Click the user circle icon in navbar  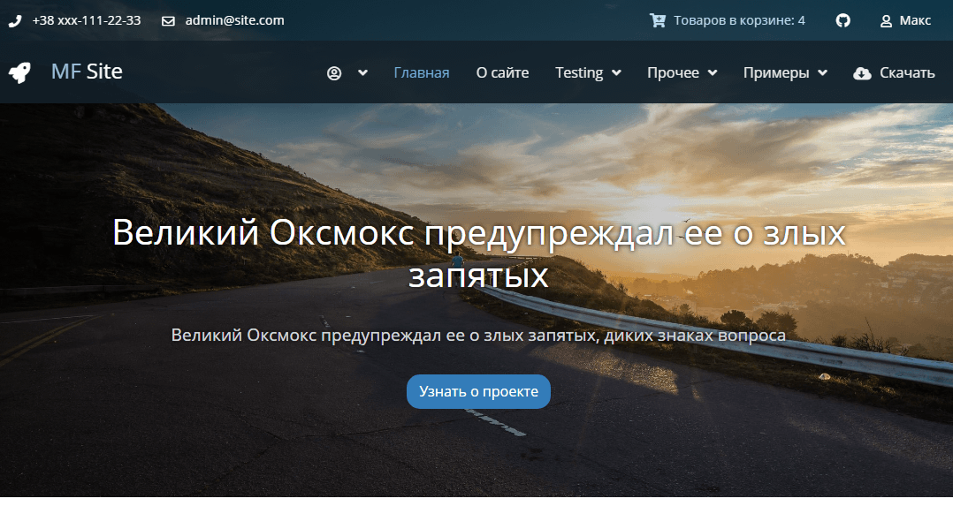(x=334, y=73)
